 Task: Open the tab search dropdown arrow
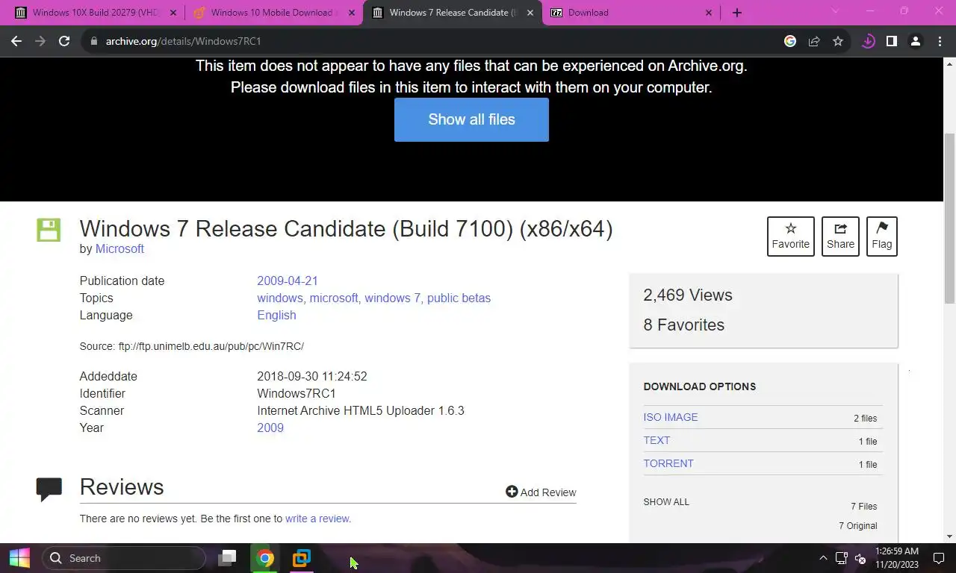[835, 11]
